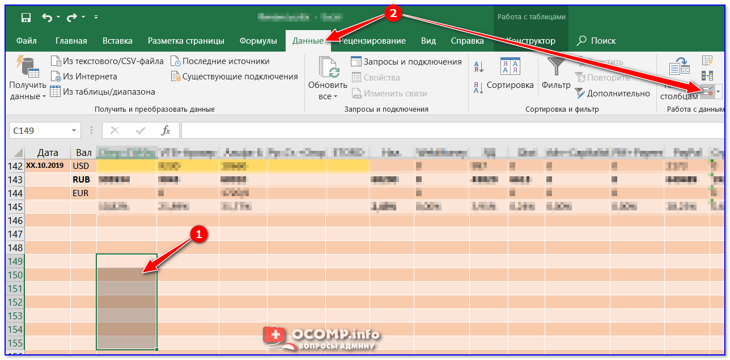Switch to the Формулы ribbon tab
The image size is (730, 360).
tap(258, 41)
